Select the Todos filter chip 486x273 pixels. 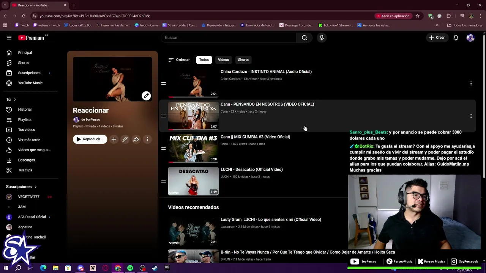pyautogui.click(x=204, y=60)
